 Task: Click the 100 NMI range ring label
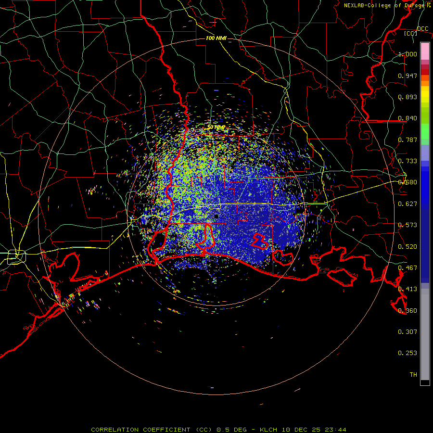(216, 38)
